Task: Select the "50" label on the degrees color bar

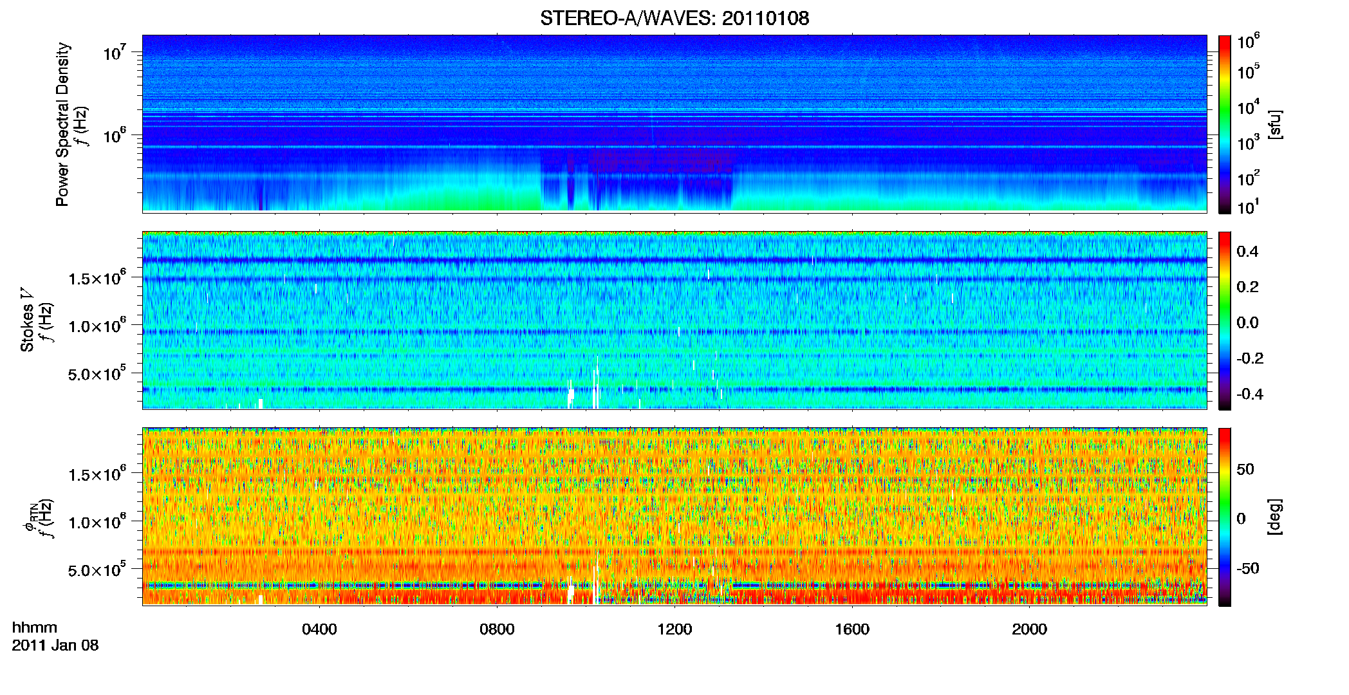Action: click(x=1245, y=469)
